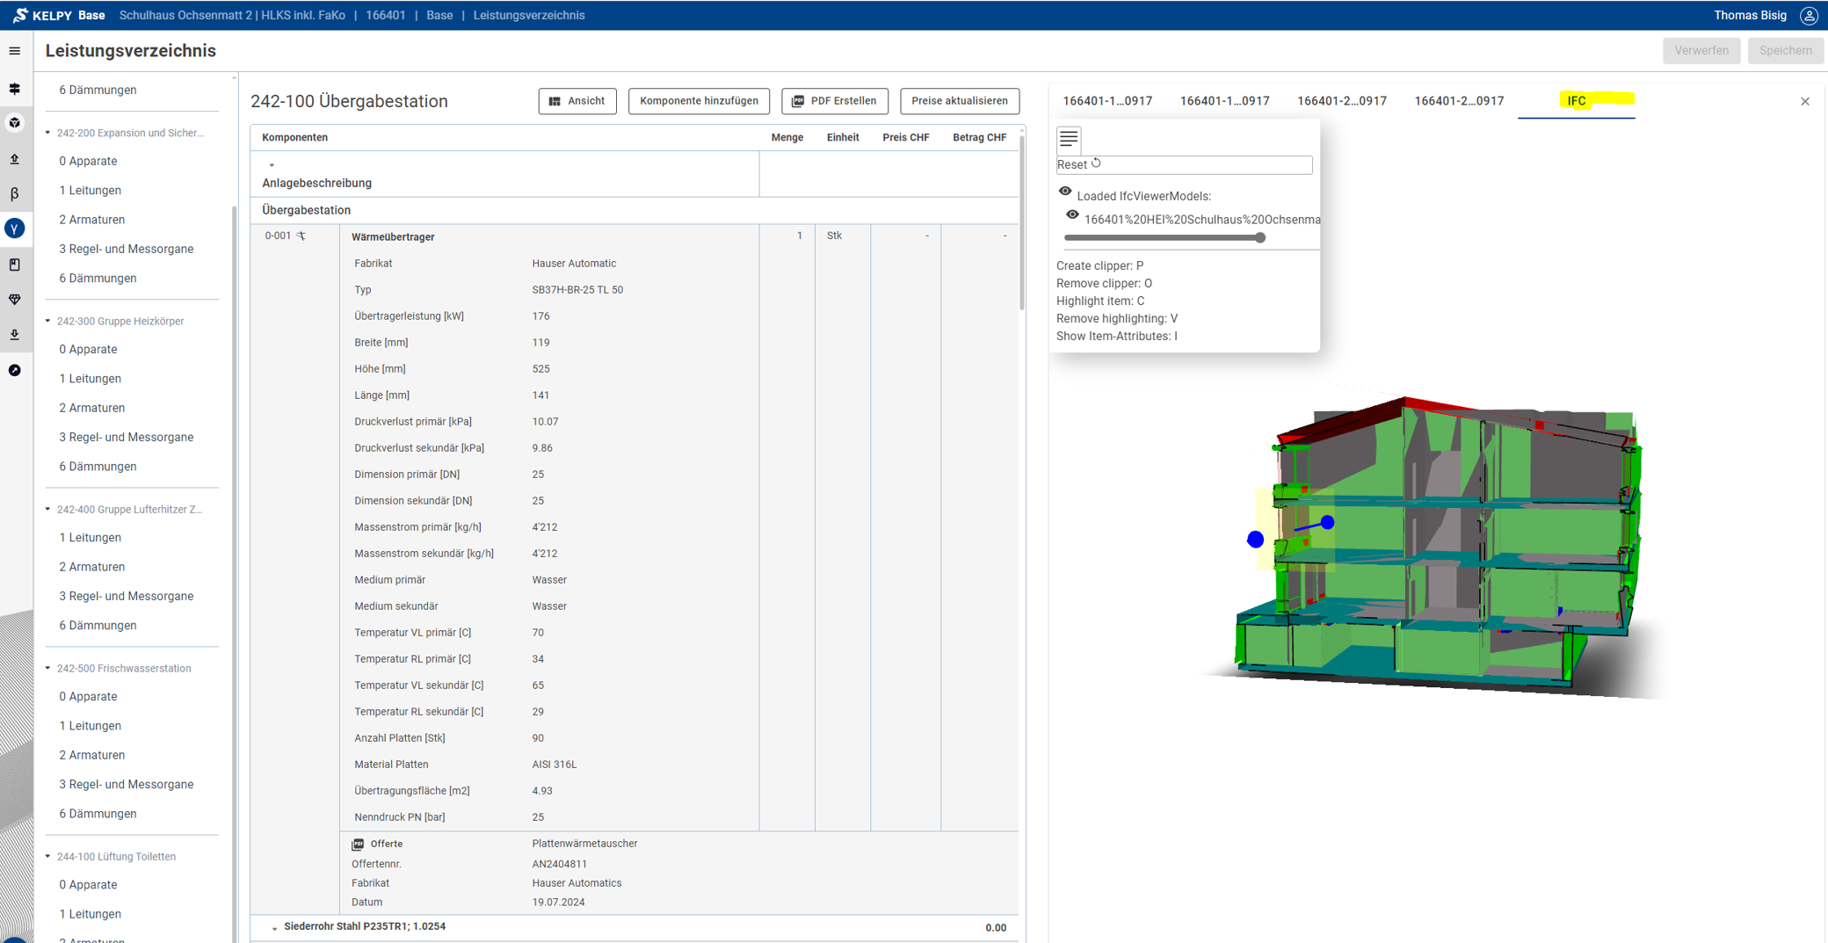
Task: Click pin icon next to 0-001
Action: pyautogui.click(x=301, y=236)
